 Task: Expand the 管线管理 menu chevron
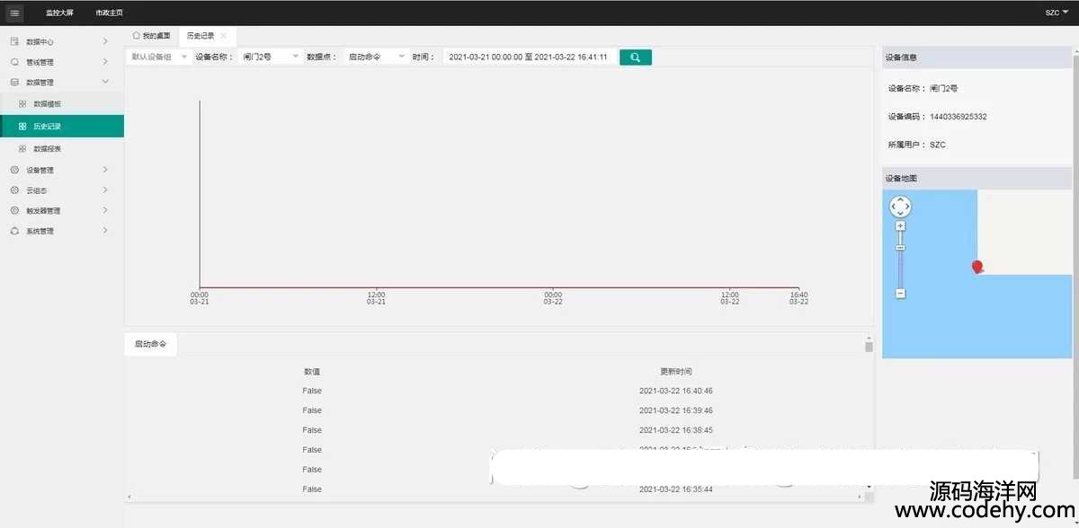coord(105,62)
